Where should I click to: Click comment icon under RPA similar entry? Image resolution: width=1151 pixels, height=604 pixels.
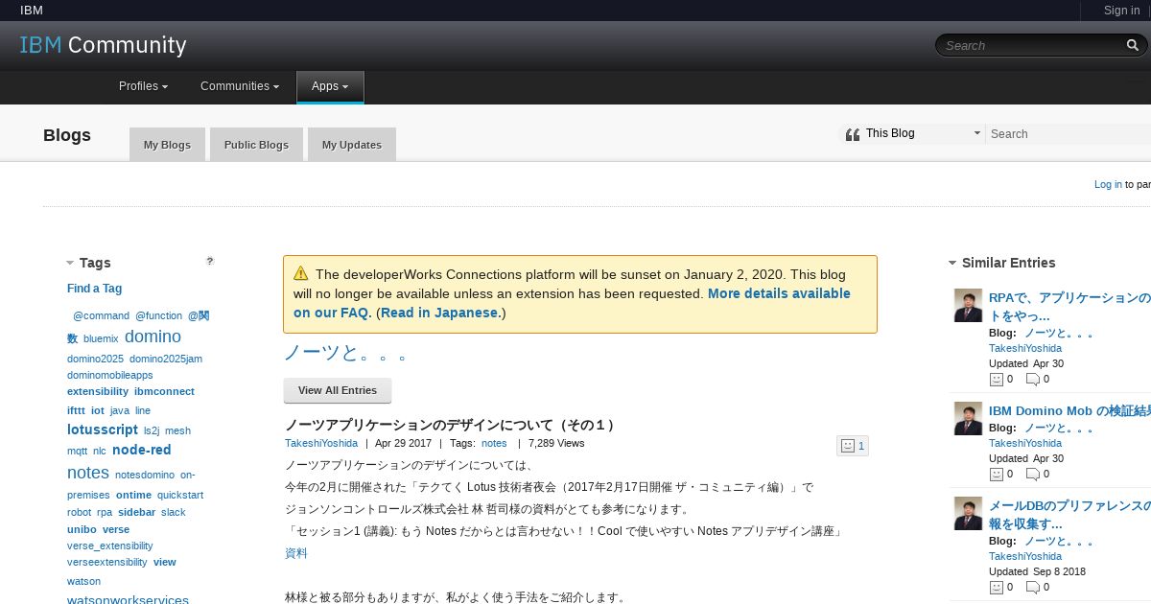pyautogui.click(x=1033, y=379)
